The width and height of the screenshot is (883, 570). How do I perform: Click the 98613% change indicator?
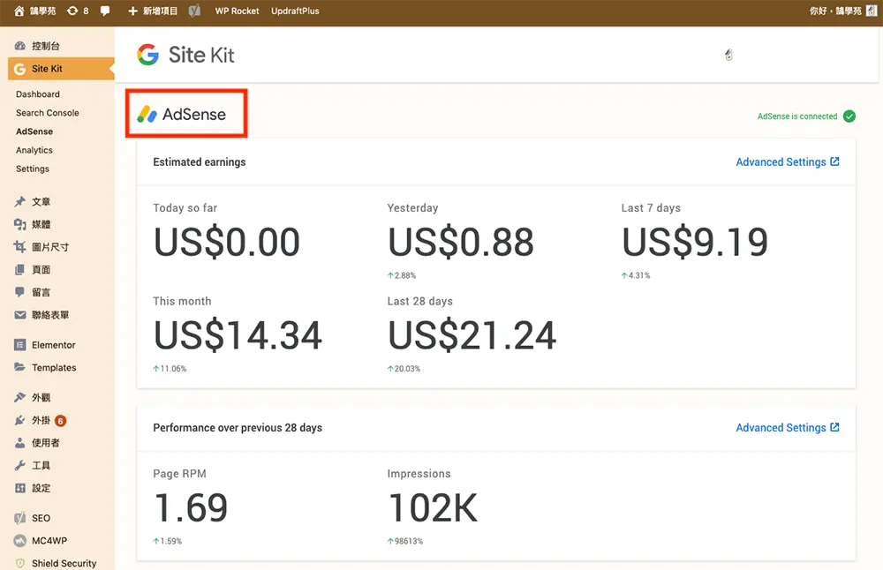405,541
